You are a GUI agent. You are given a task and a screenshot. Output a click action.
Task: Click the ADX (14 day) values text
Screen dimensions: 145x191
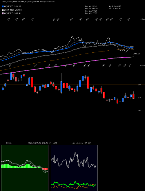(81, 143)
